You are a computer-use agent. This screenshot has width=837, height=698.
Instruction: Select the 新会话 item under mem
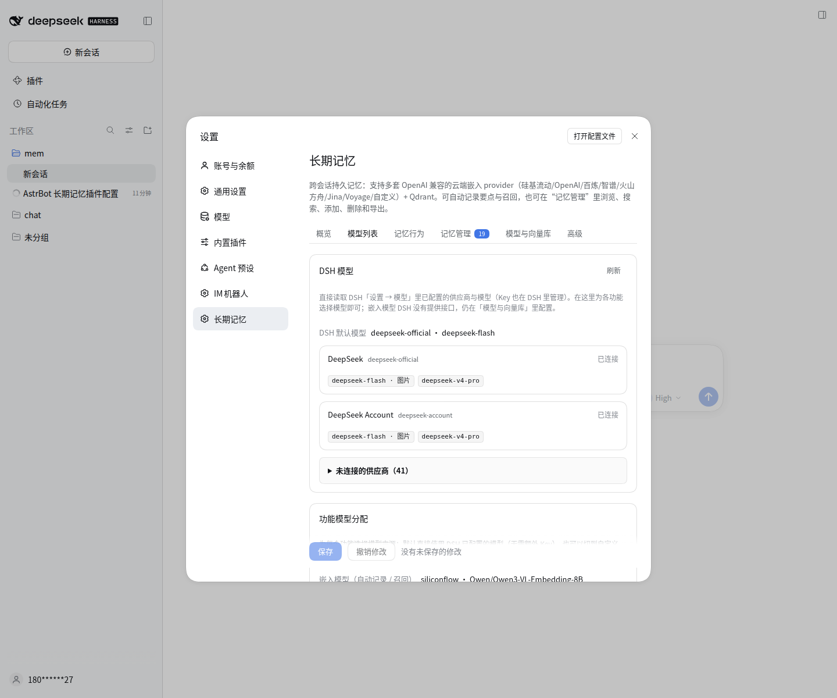coord(81,173)
